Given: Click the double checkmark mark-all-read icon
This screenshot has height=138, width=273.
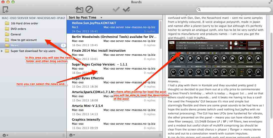Looking at the screenshot, I should coord(126,10).
